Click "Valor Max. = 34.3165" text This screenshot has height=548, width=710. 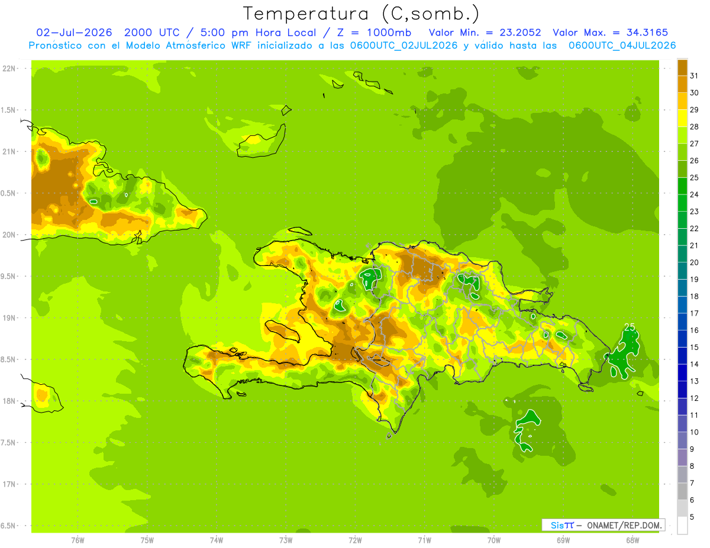click(610, 32)
